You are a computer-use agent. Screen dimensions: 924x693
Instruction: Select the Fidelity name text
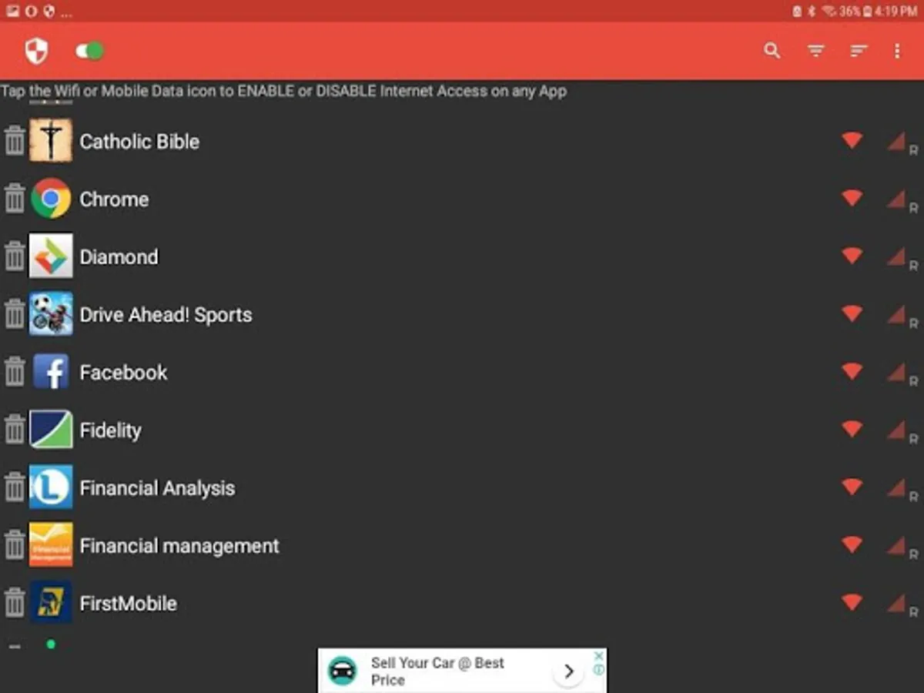110,430
